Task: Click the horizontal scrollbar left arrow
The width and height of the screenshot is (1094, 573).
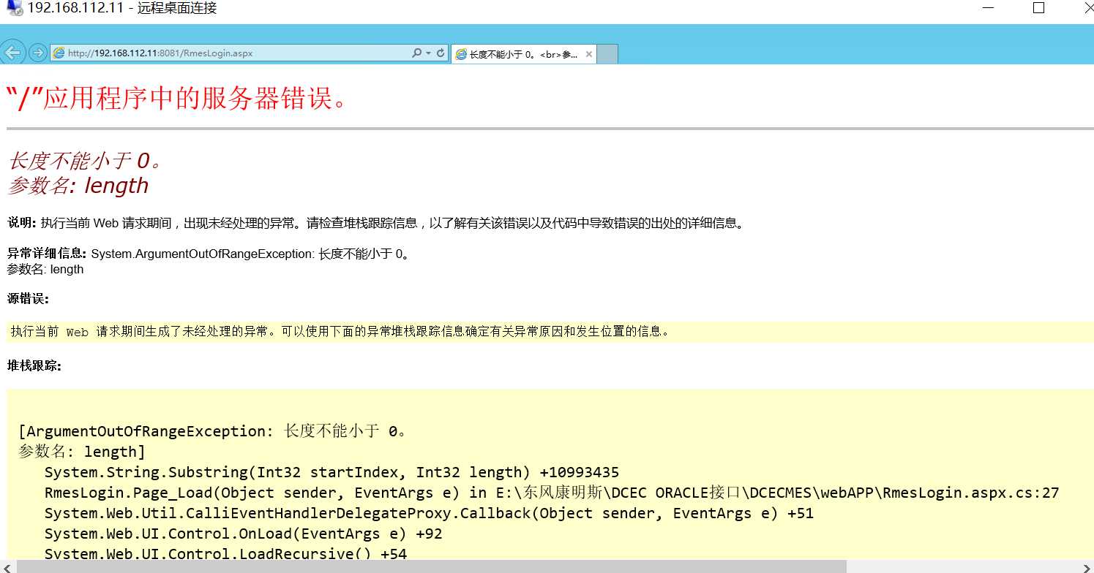Action: click(x=7, y=566)
